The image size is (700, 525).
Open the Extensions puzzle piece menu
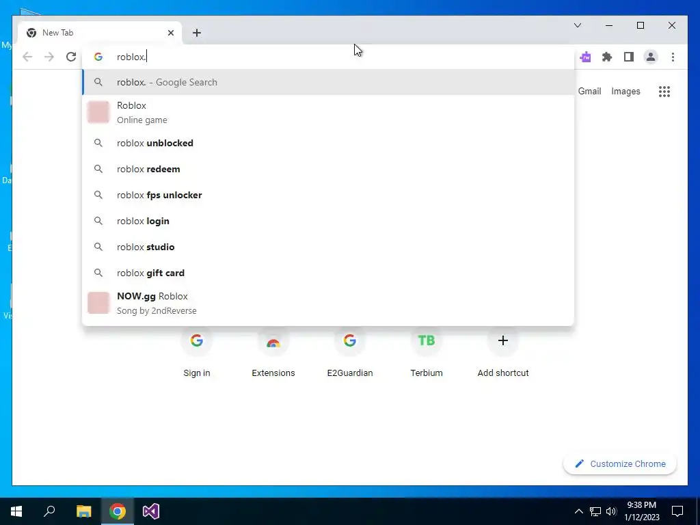[607, 57]
